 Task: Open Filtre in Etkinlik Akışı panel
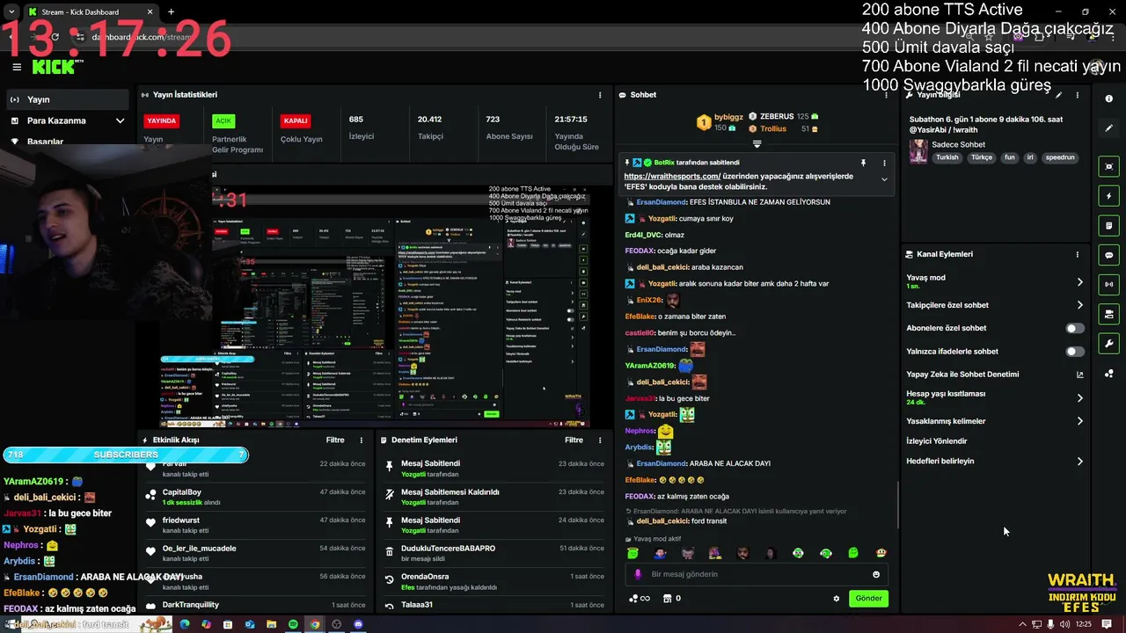(x=335, y=440)
